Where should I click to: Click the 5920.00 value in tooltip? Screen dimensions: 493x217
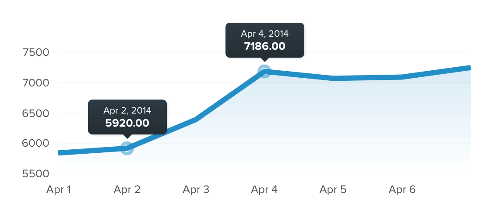tap(127, 123)
